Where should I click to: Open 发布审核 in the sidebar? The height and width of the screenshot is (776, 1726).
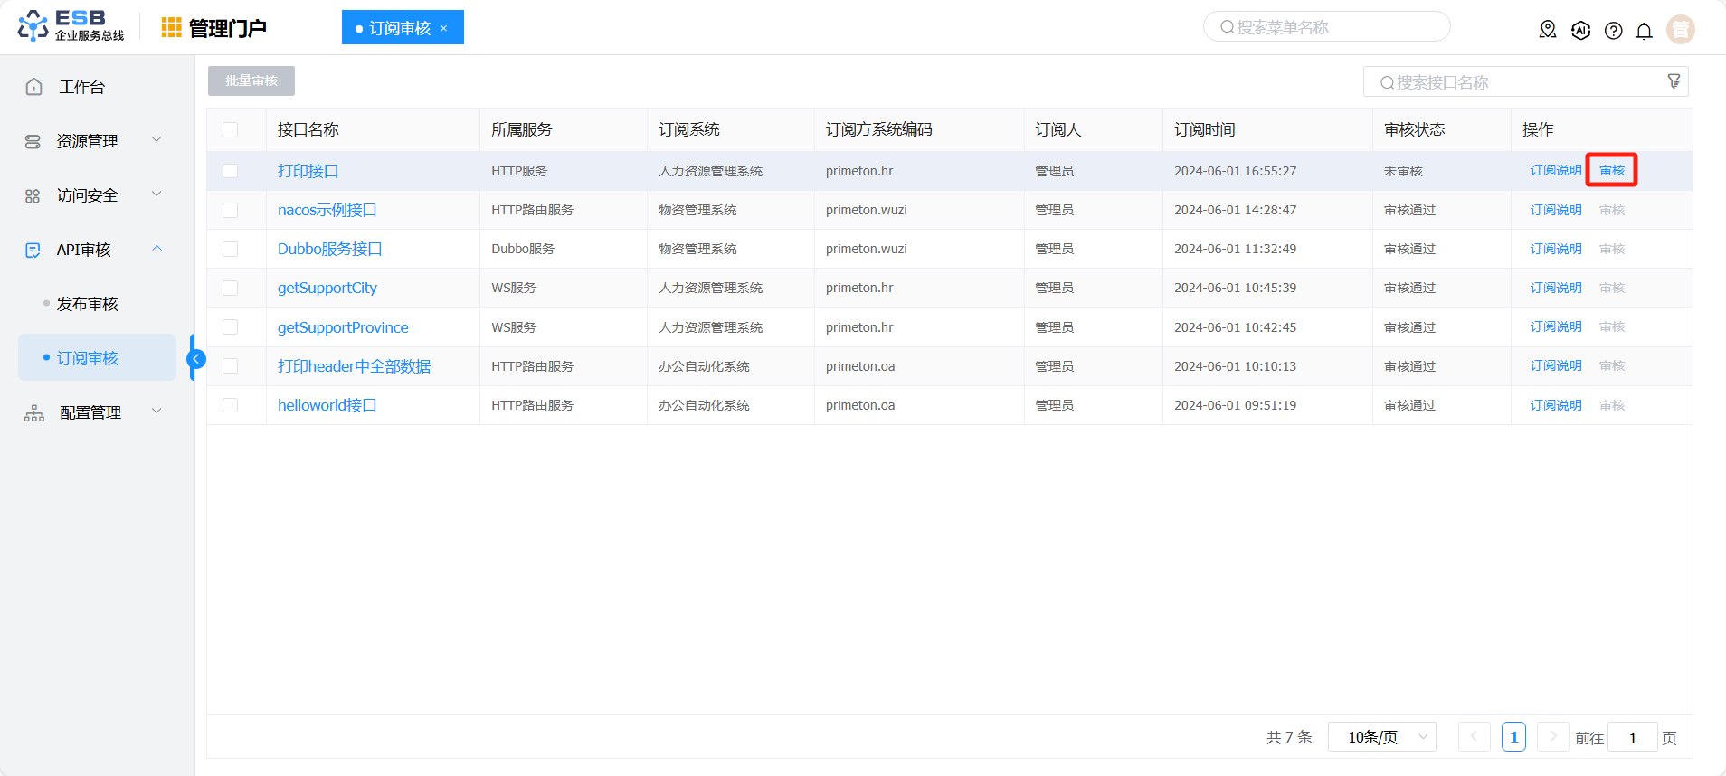(88, 304)
